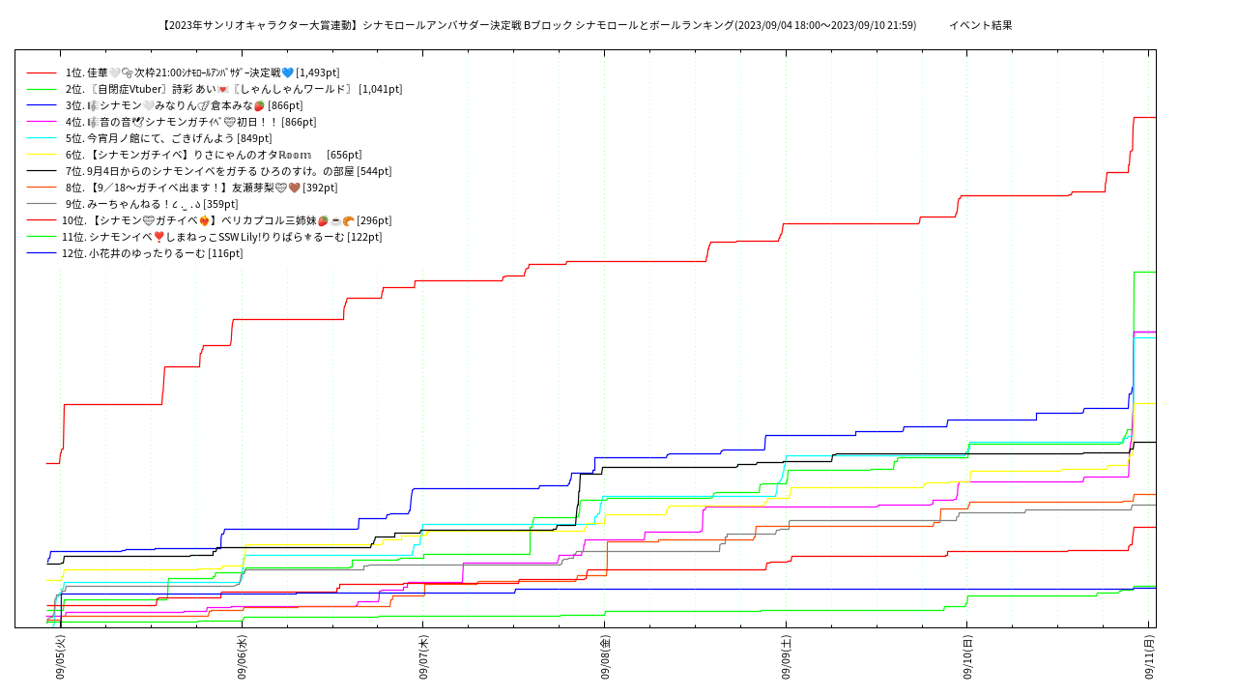Click the yellow line swatch beside 6位

click(x=42, y=155)
